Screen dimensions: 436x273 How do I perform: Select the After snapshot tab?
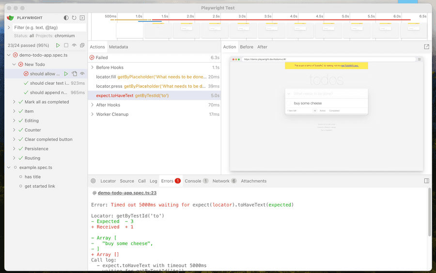[x=262, y=47]
